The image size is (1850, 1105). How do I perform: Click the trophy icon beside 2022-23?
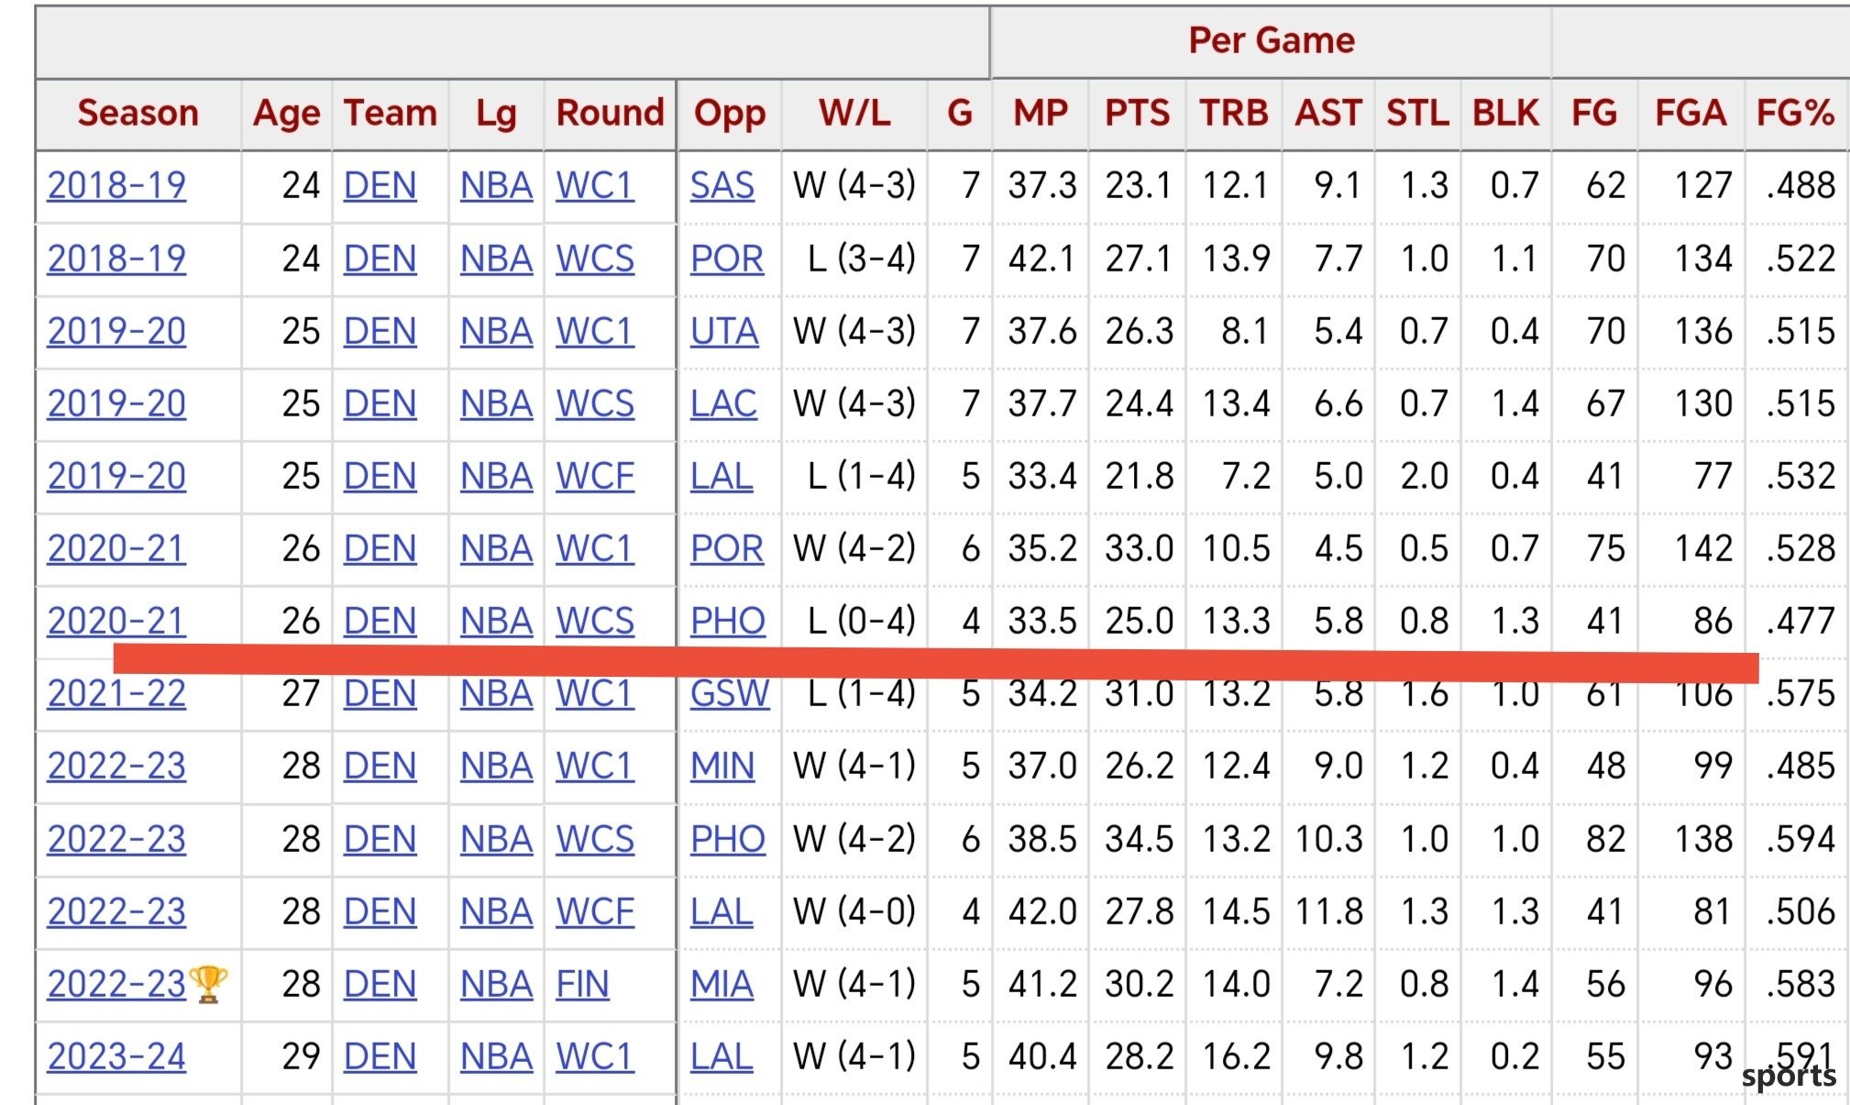click(208, 984)
